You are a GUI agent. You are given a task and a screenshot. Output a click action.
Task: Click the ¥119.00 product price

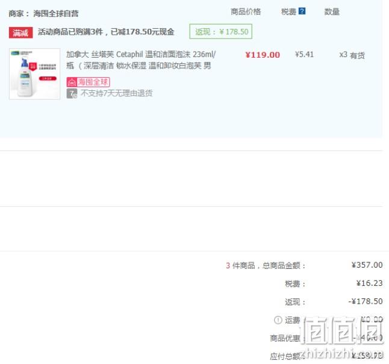[263, 55]
